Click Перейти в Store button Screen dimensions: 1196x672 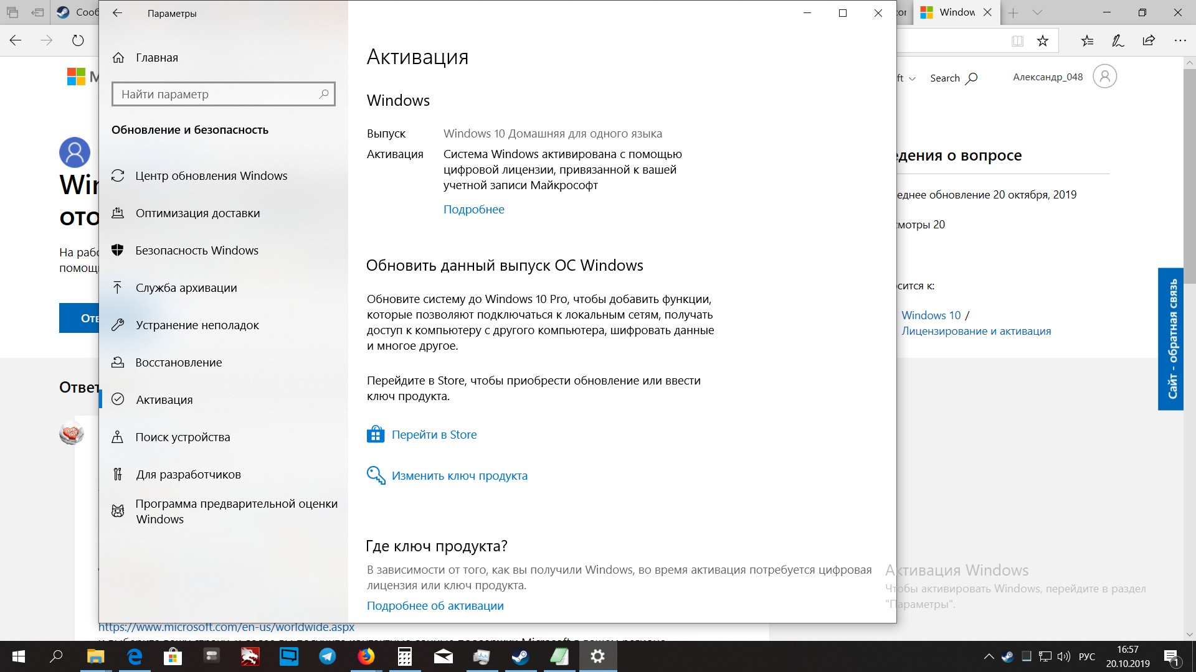(434, 434)
